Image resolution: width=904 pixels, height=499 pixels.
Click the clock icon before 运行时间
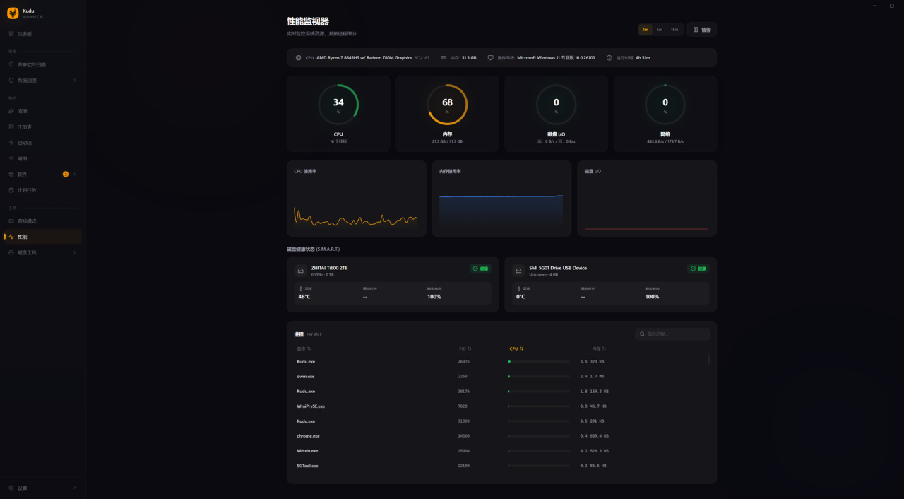pos(609,58)
